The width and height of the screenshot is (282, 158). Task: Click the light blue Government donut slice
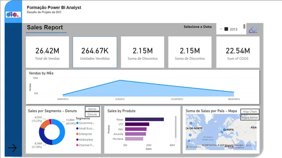[x=62, y=133]
